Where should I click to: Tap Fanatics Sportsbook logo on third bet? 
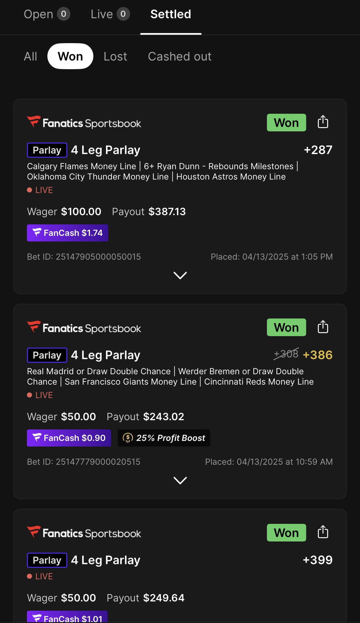(x=84, y=533)
